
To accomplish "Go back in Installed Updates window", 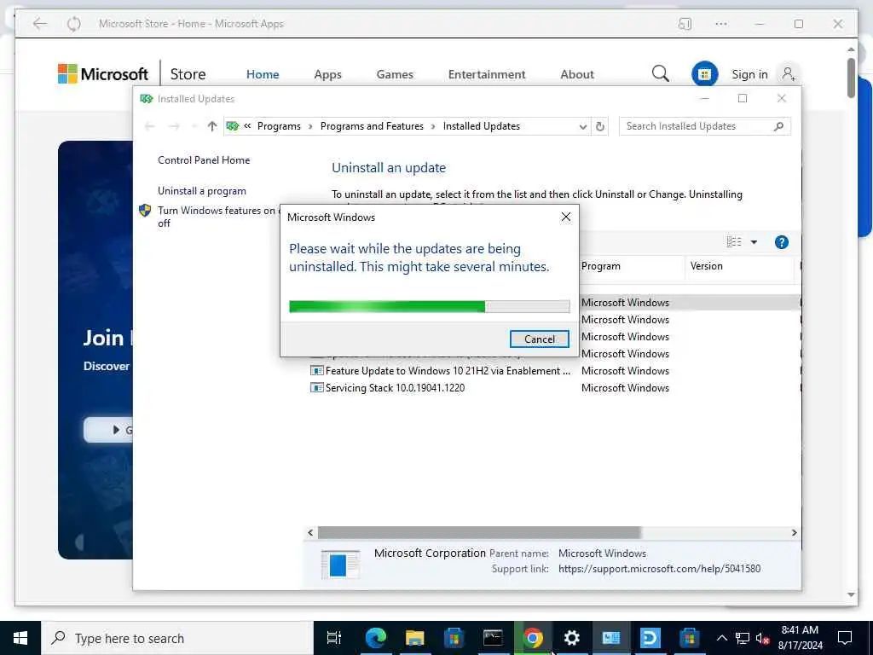I will click(149, 126).
